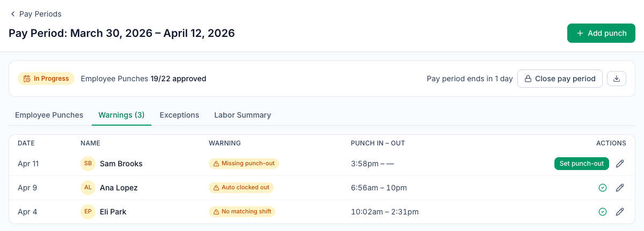Click the In Progress status badge
This screenshot has width=644, height=231.
[x=47, y=79]
